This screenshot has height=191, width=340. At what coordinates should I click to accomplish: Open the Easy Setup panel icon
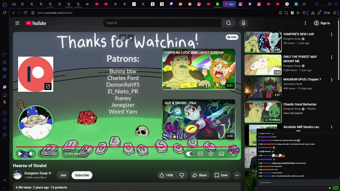pos(335,13)
